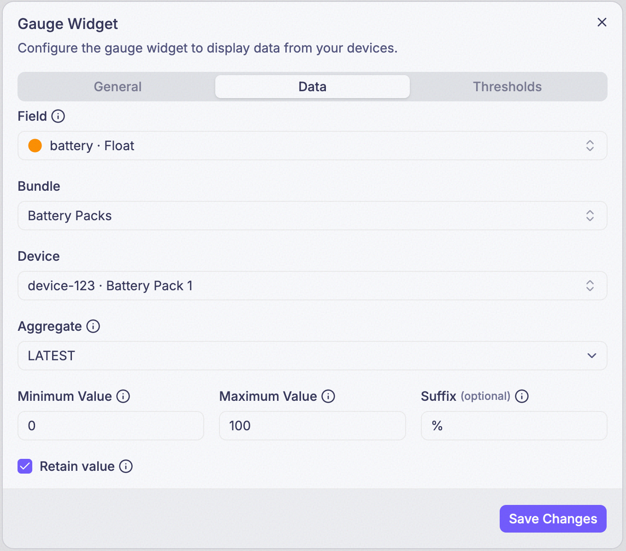Click the Suffix input containing %
The width and height of the screenshot is (626, 551).
pos(514,426)
